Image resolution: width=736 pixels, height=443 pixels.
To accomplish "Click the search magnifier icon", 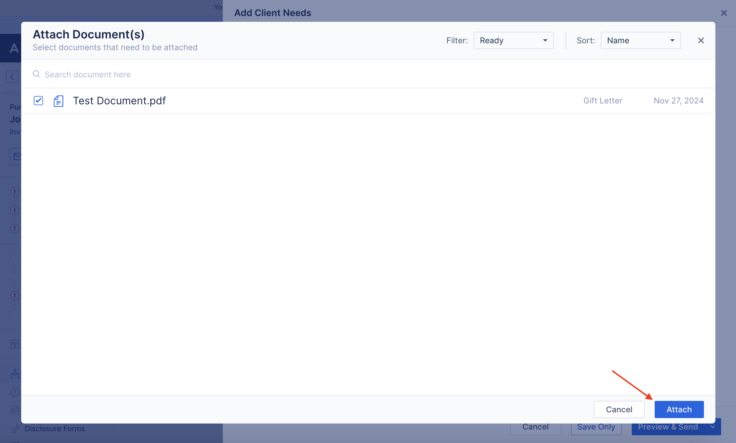I will [x=36, y=74].
